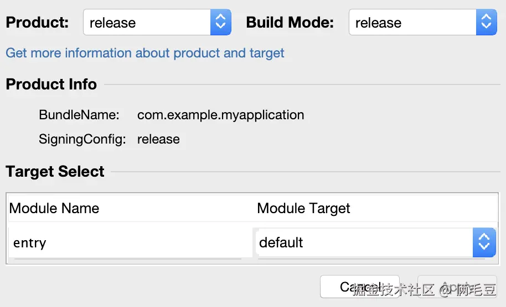Click the com.example.myapplication bundle name value

click(220, 115)
